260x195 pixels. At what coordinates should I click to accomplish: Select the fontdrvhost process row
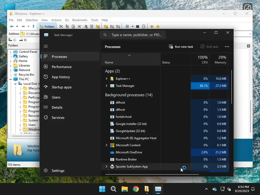point(165,117)
